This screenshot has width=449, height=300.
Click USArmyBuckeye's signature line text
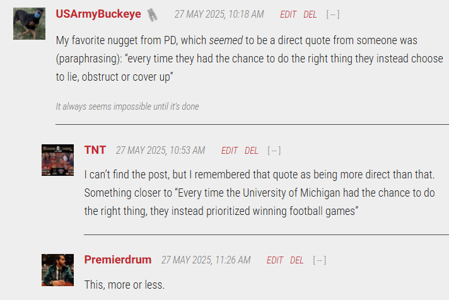pyautogui.click(x=127, y=107)
